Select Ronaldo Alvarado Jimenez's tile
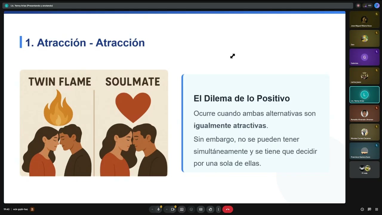 pos(364,113)
